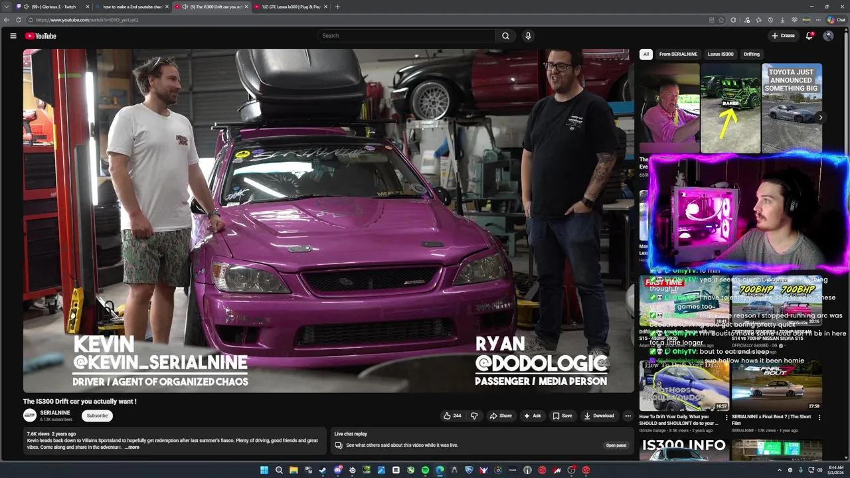850x478 pixels.
Task: Dislike the video with thumbs down
Action: 474,416
